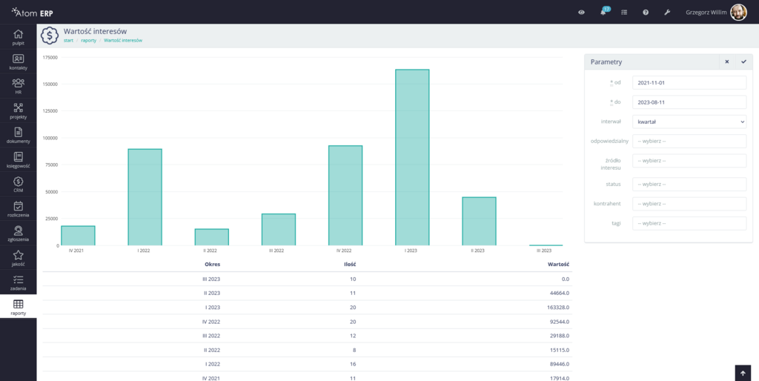Image resolution: width=759 pixels, height=381 pixels.
Task: Click the start breadcrumb link
Action: (68, 40)
